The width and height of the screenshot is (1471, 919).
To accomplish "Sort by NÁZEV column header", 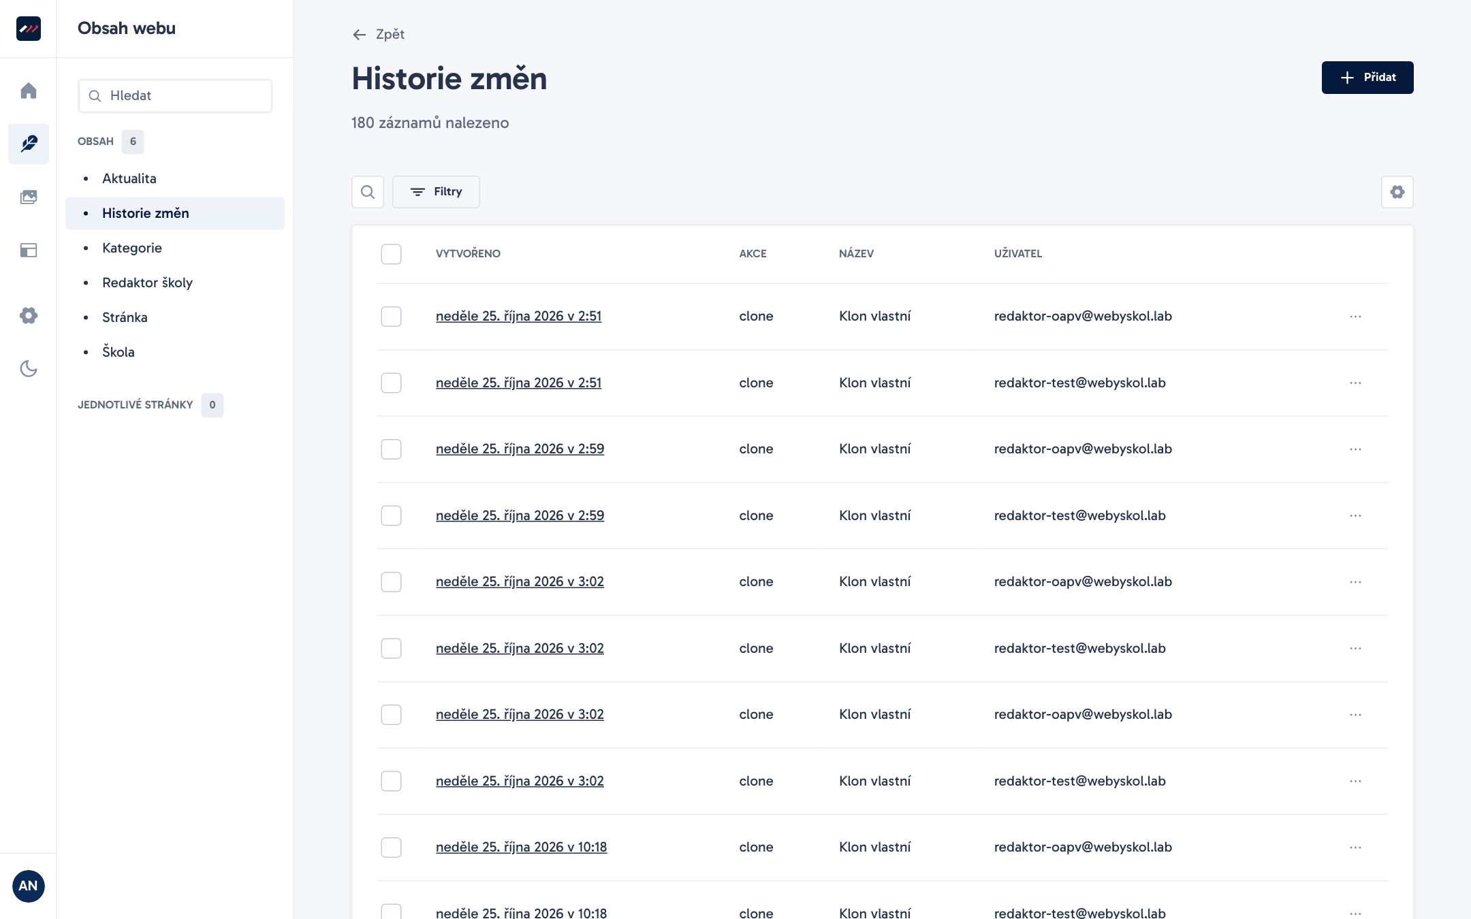I will 856,254.
